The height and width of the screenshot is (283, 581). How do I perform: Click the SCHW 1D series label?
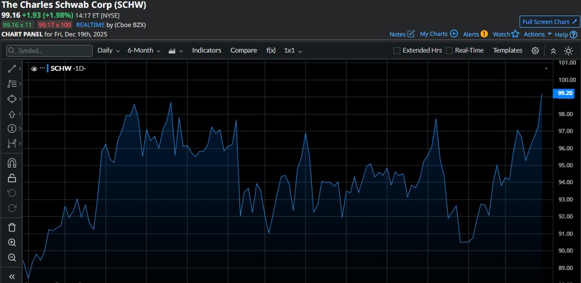tap(68, 69)
